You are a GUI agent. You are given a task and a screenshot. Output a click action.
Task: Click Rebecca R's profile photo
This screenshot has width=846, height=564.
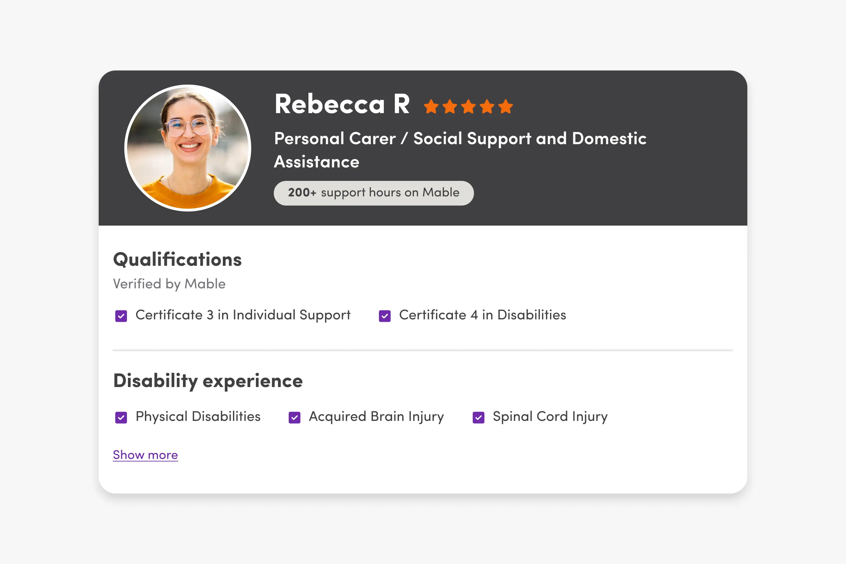click(x=188, y=148)
